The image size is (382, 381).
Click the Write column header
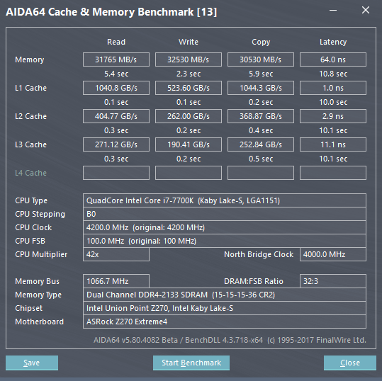click(x=189, y=42)
